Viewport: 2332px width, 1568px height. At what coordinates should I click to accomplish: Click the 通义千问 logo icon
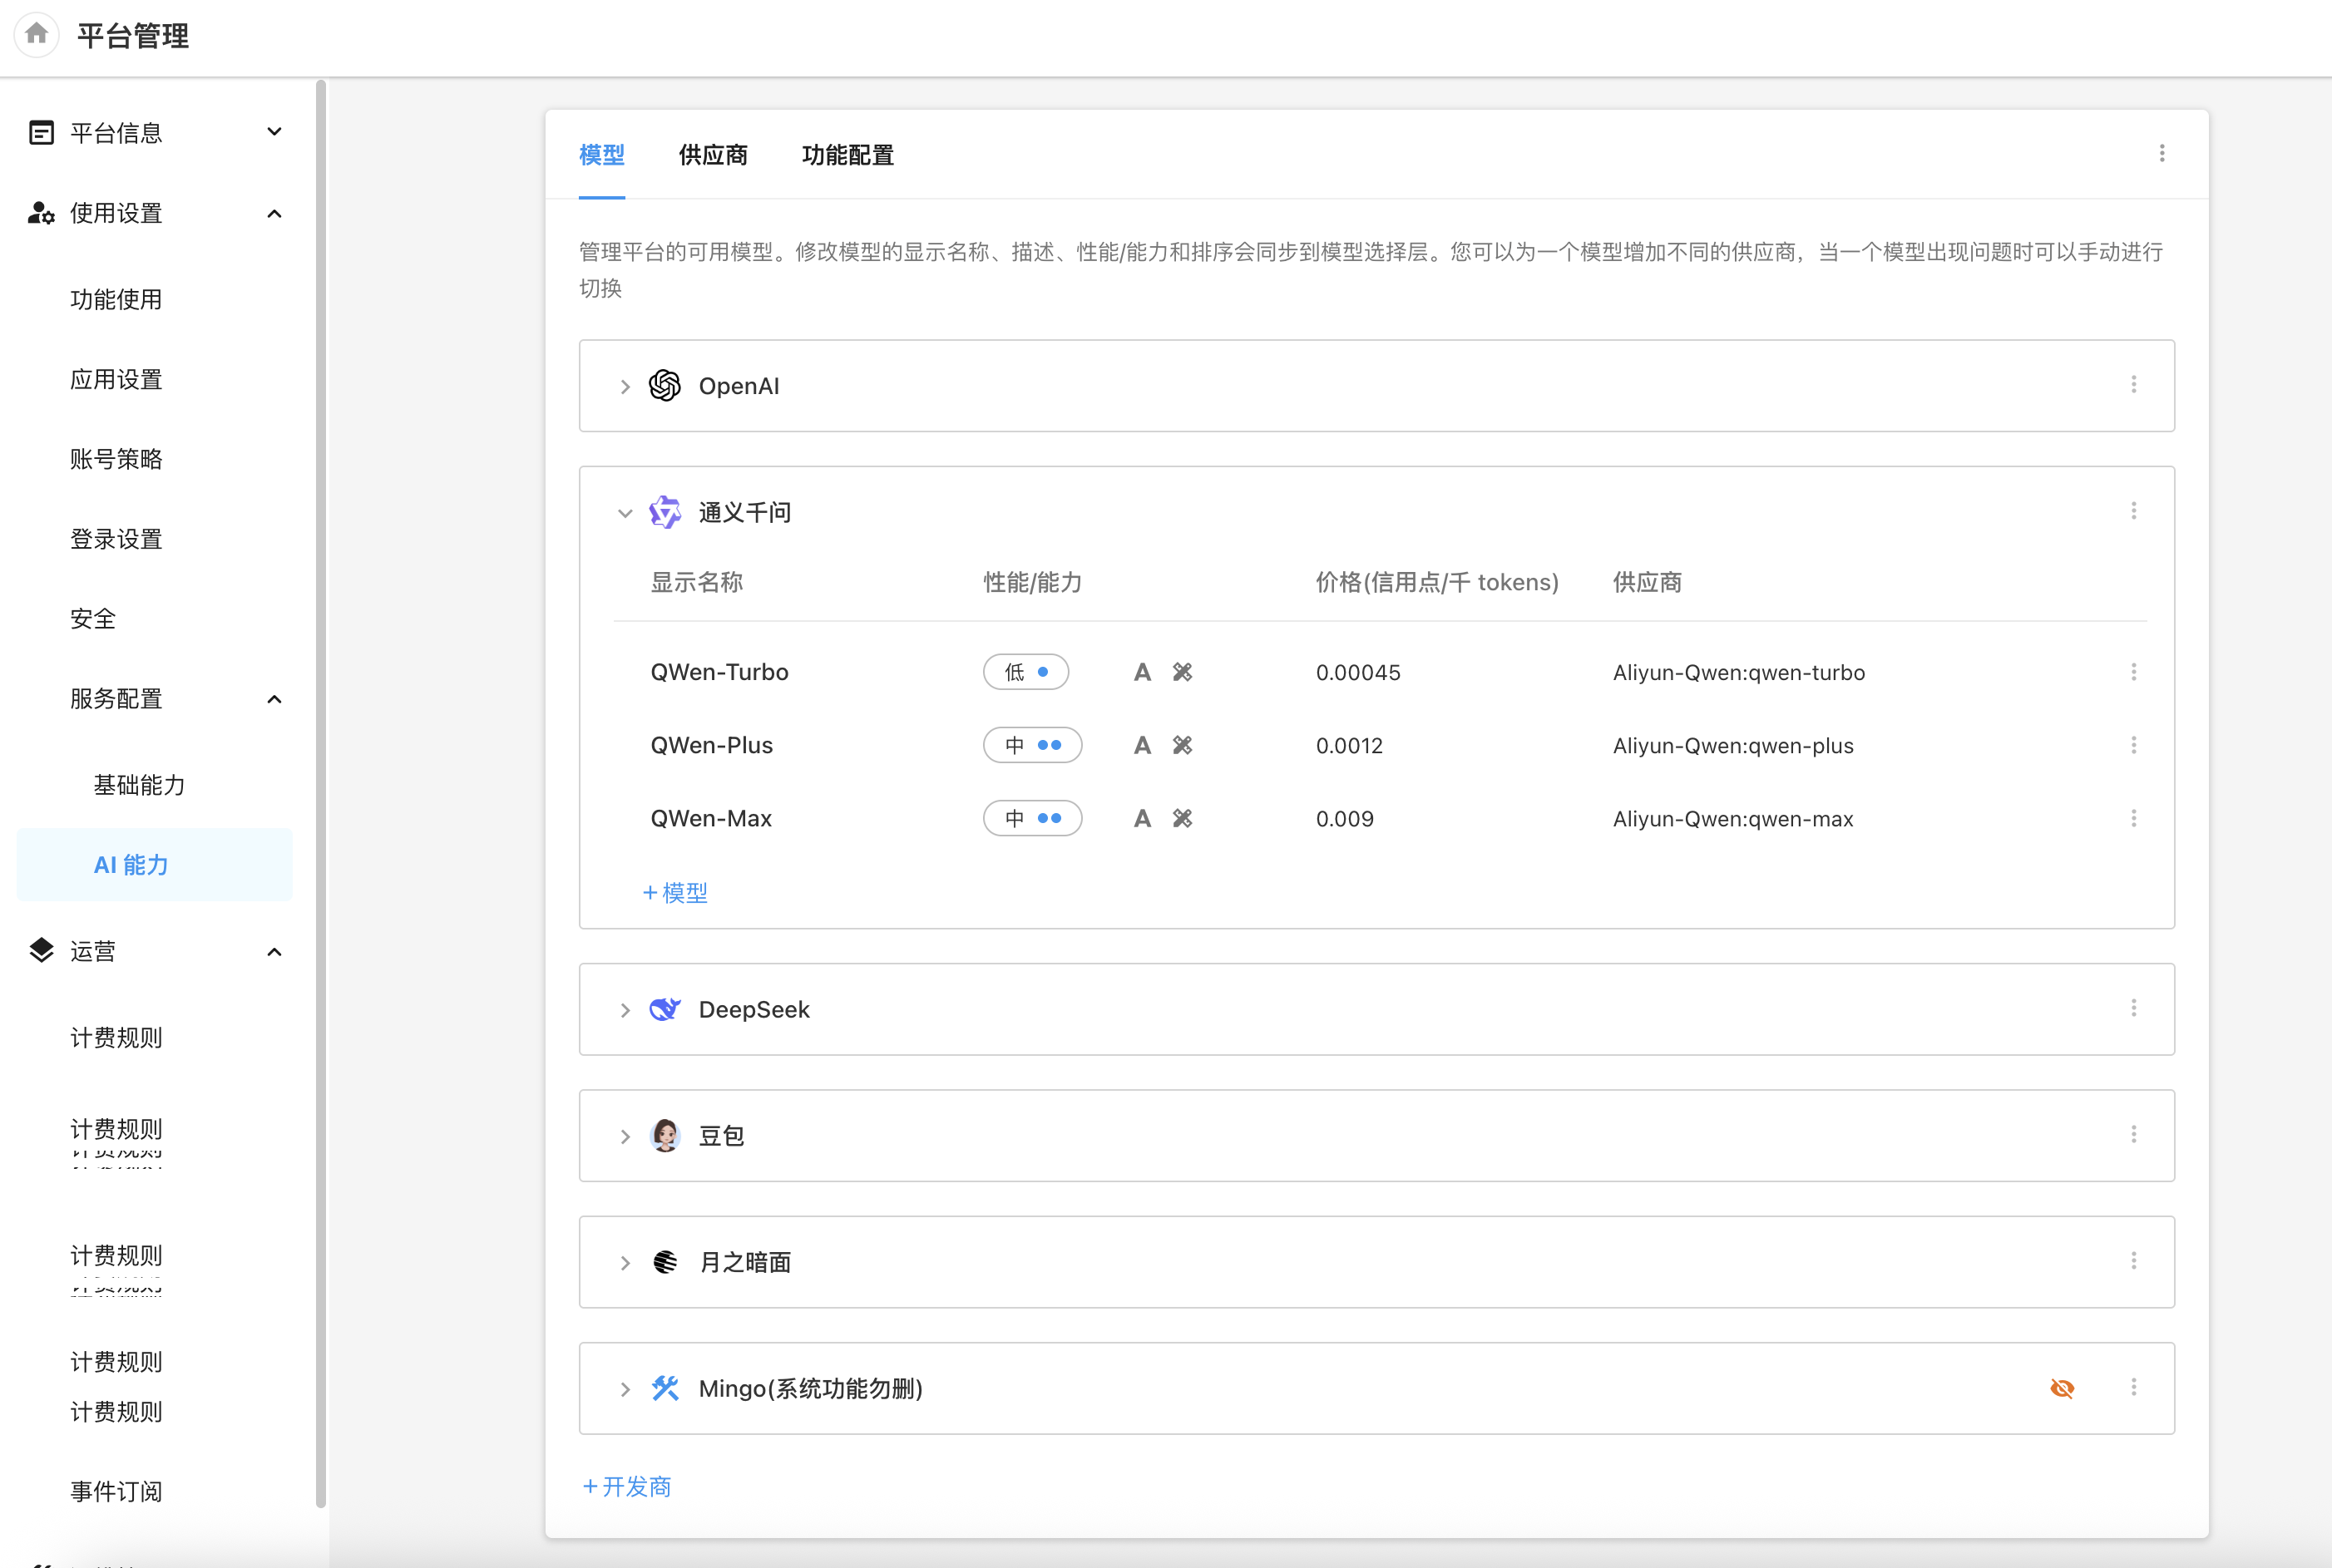(x=665, y=512)
